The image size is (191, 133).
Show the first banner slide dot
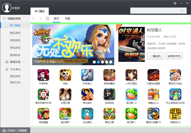tap(94, 62)
